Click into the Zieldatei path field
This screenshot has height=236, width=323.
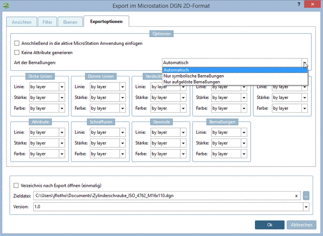(x=167, y=196)
